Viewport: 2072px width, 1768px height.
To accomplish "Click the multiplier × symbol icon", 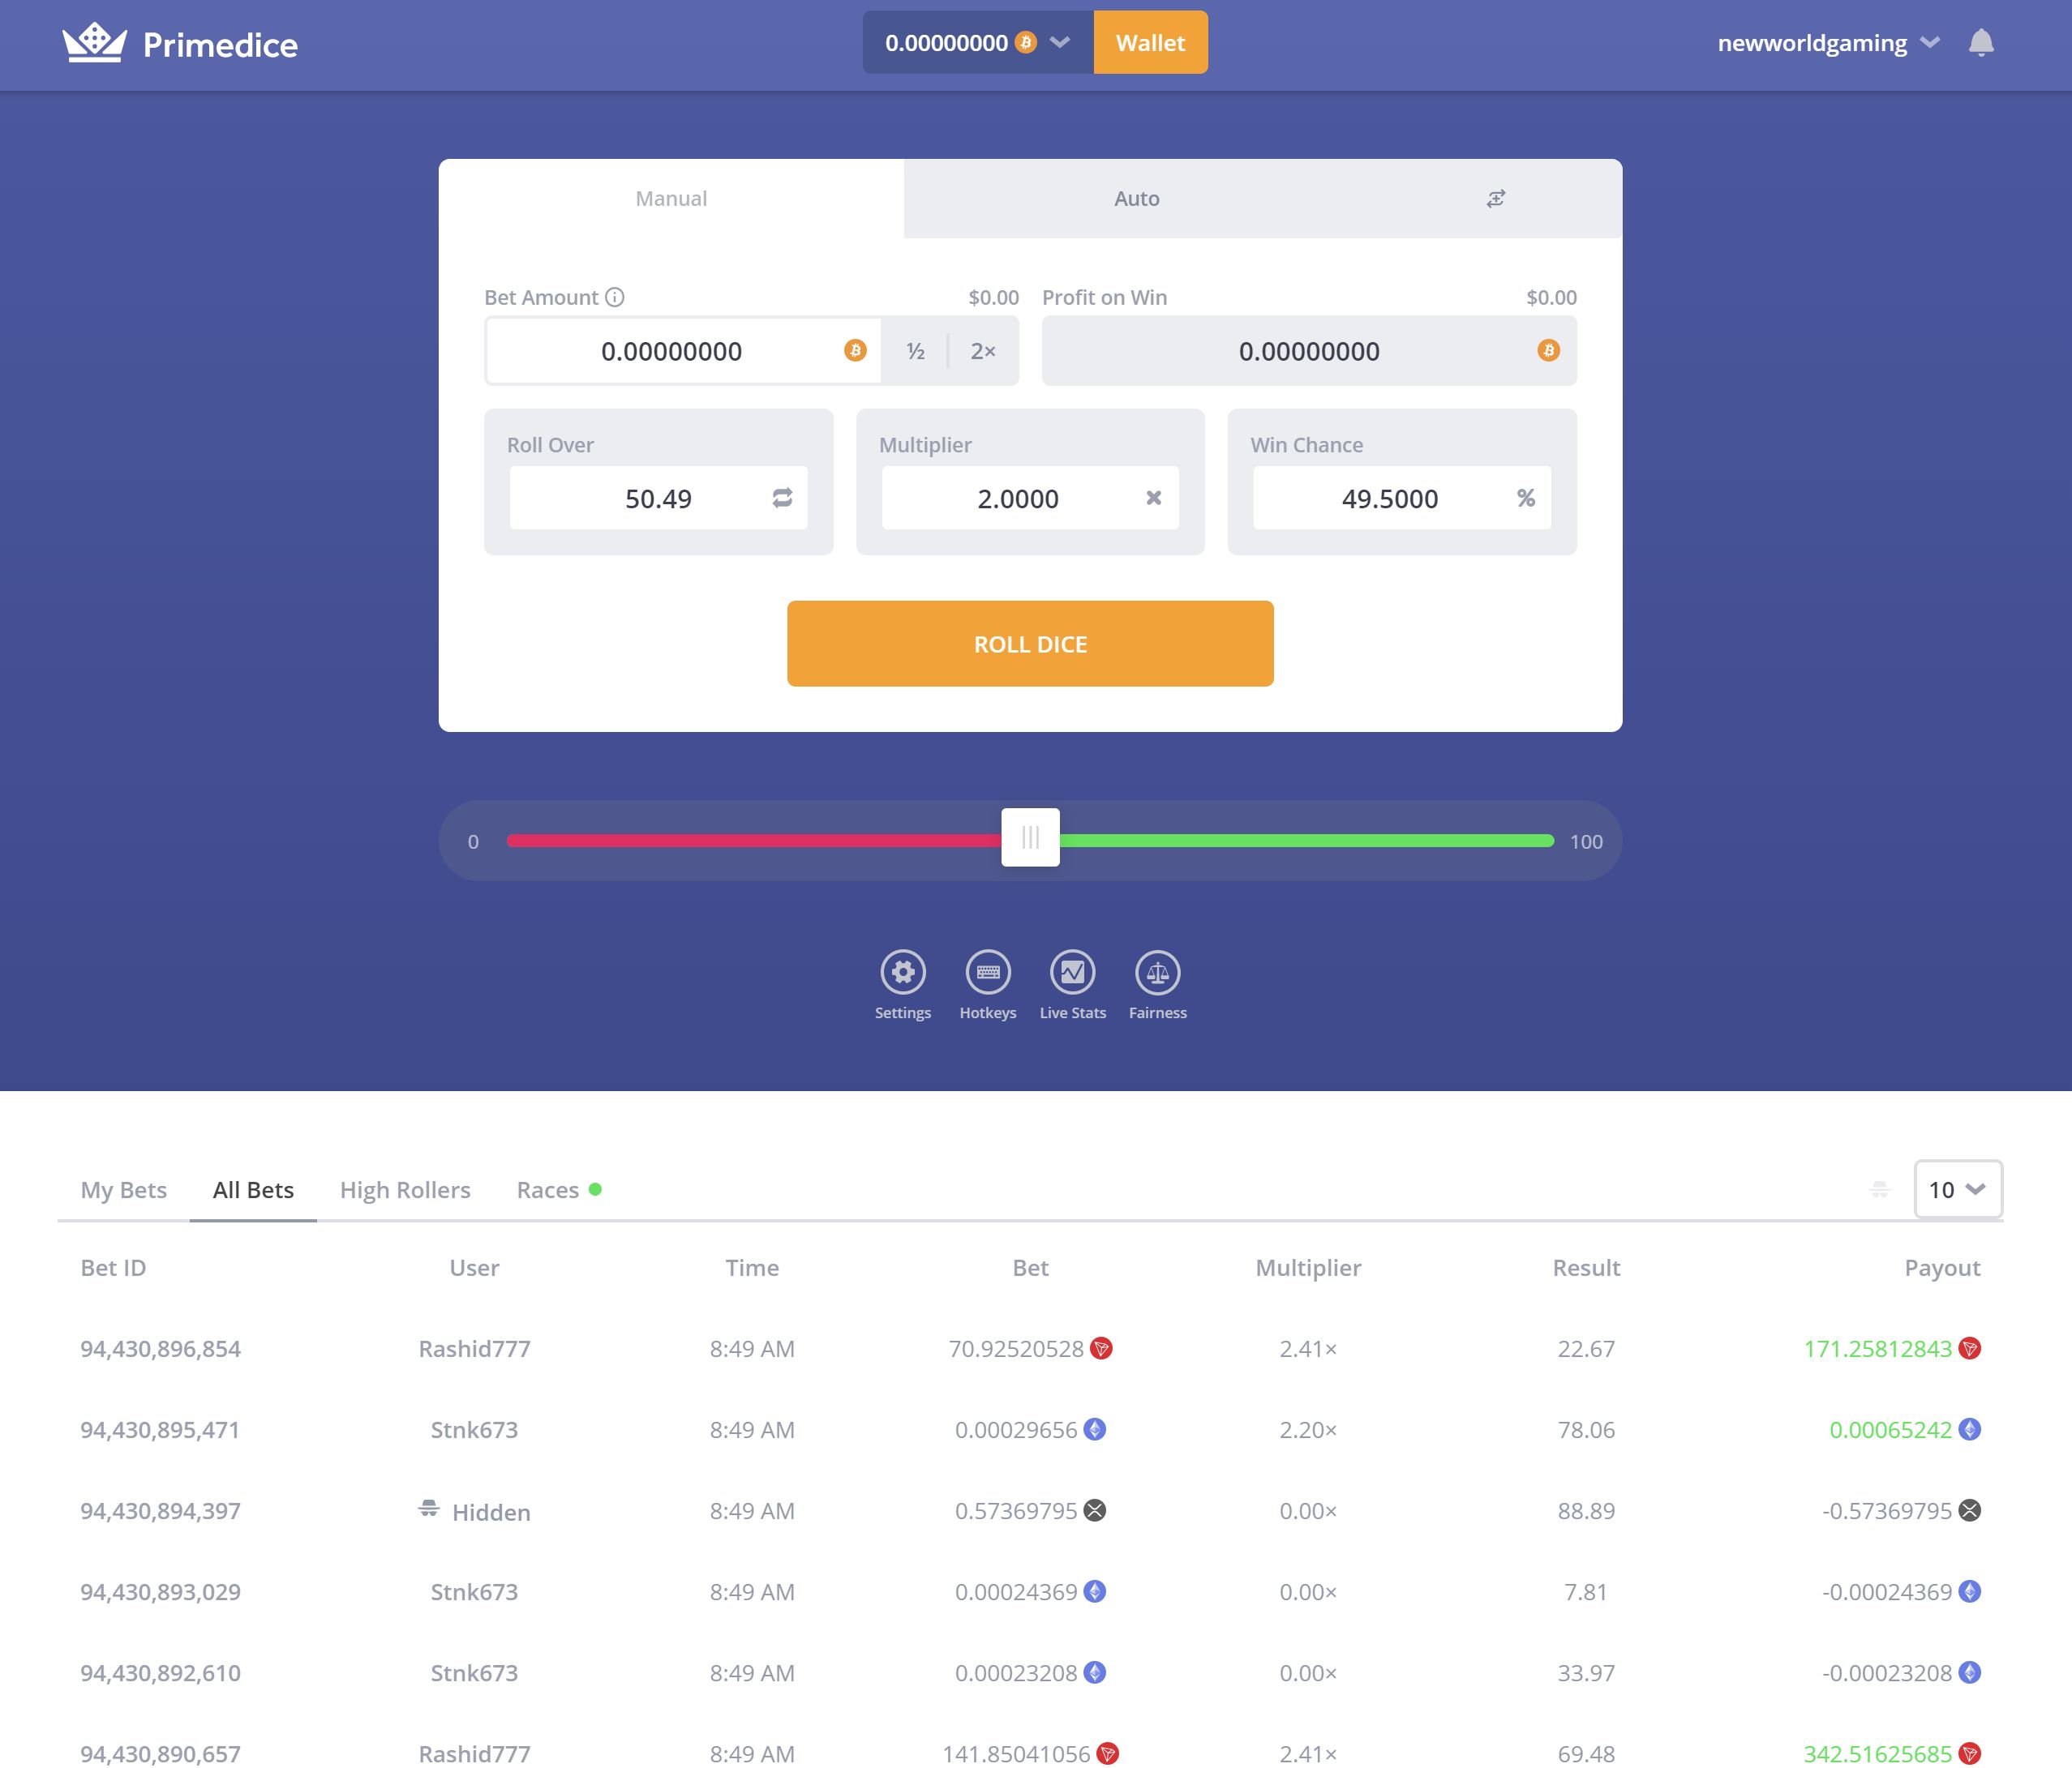I will click(1153, 498).
